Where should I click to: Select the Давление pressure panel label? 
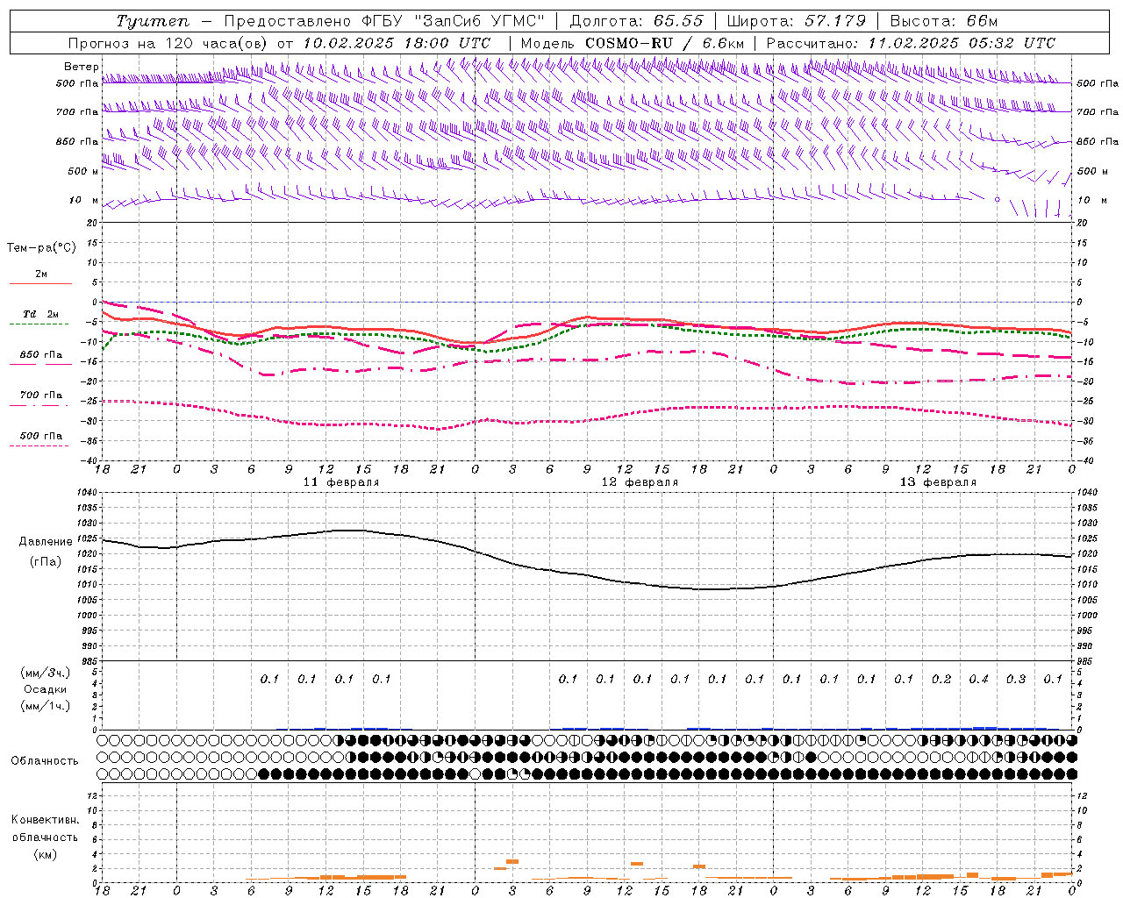46,542
